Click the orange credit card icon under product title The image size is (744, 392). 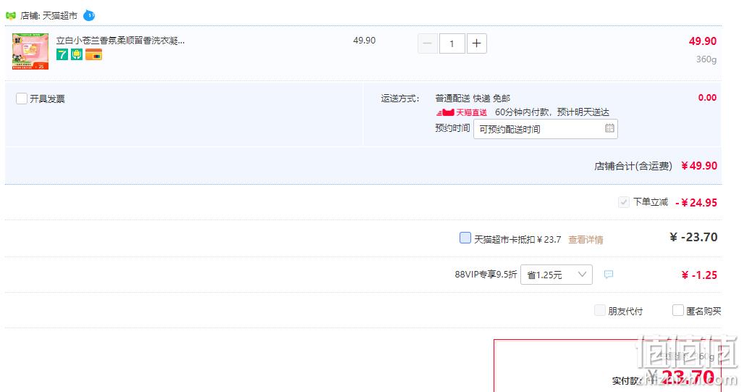pyautogui.click(x=93, y=54)
